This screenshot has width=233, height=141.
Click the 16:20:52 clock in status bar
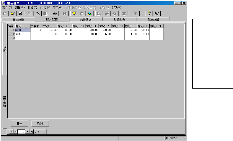click(x=171, y=138)
